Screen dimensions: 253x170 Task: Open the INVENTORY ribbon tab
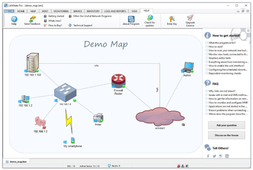93,11
